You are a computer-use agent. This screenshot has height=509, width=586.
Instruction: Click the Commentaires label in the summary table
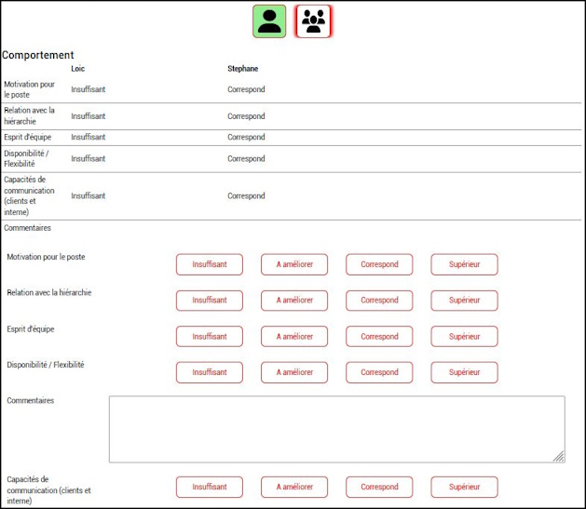[28, 228]
